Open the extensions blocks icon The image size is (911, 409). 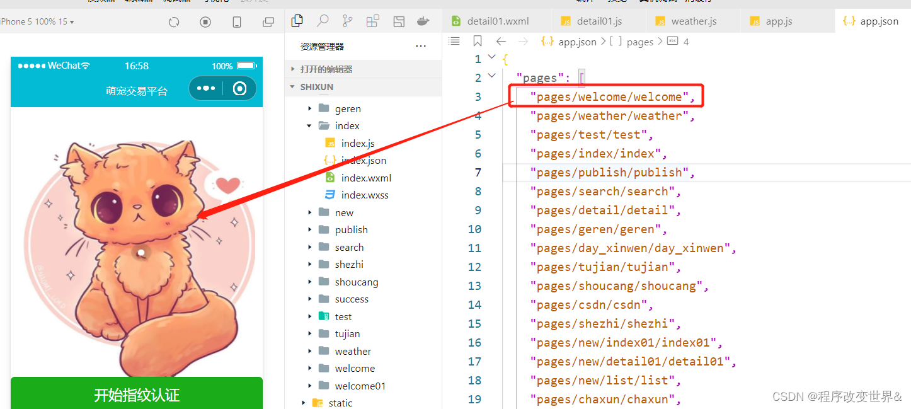click(x=372, y=21)
